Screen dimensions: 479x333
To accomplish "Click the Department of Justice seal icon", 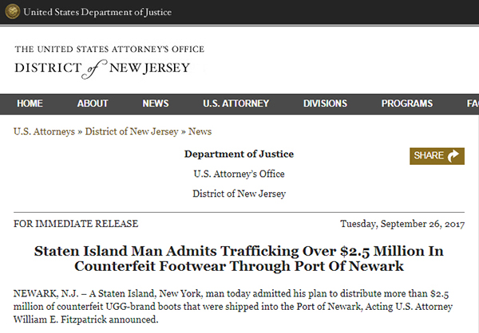I will 11,13.
